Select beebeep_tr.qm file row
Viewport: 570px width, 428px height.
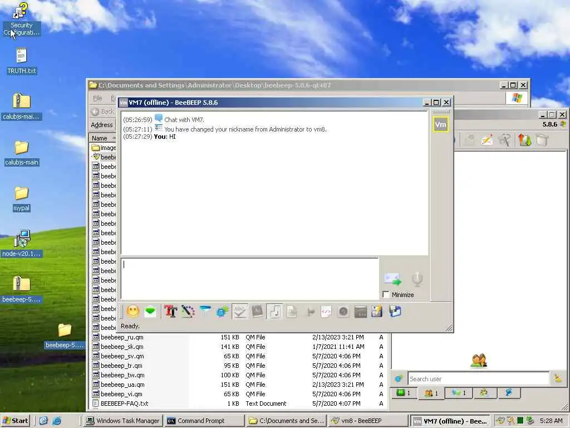[x=238, y=366]
